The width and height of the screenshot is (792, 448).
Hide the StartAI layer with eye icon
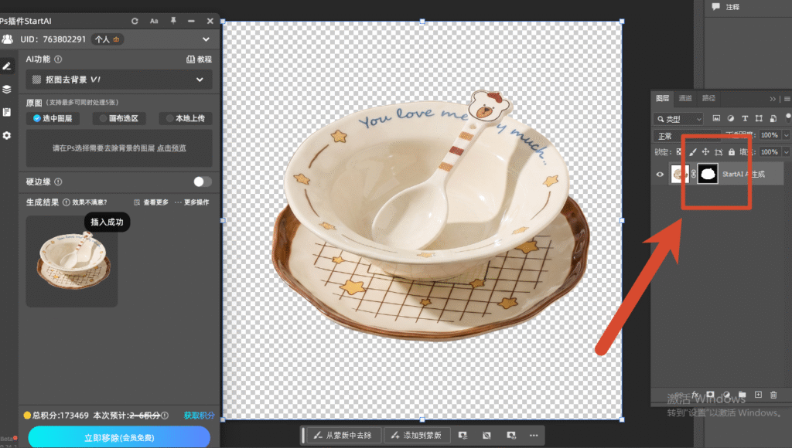[x=660, y=174]
